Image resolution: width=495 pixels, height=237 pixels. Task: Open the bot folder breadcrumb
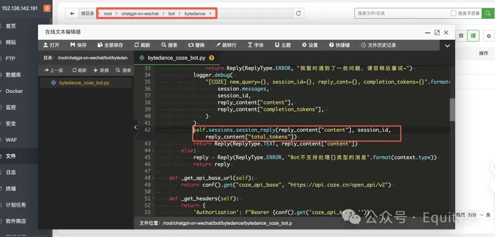coord(171,14)
